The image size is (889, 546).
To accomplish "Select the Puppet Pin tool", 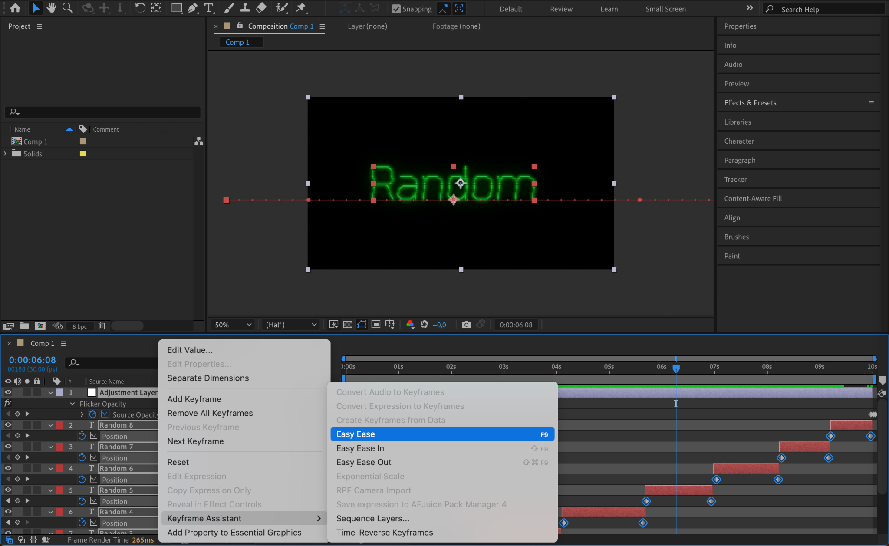I will click(x=301, y=8).
